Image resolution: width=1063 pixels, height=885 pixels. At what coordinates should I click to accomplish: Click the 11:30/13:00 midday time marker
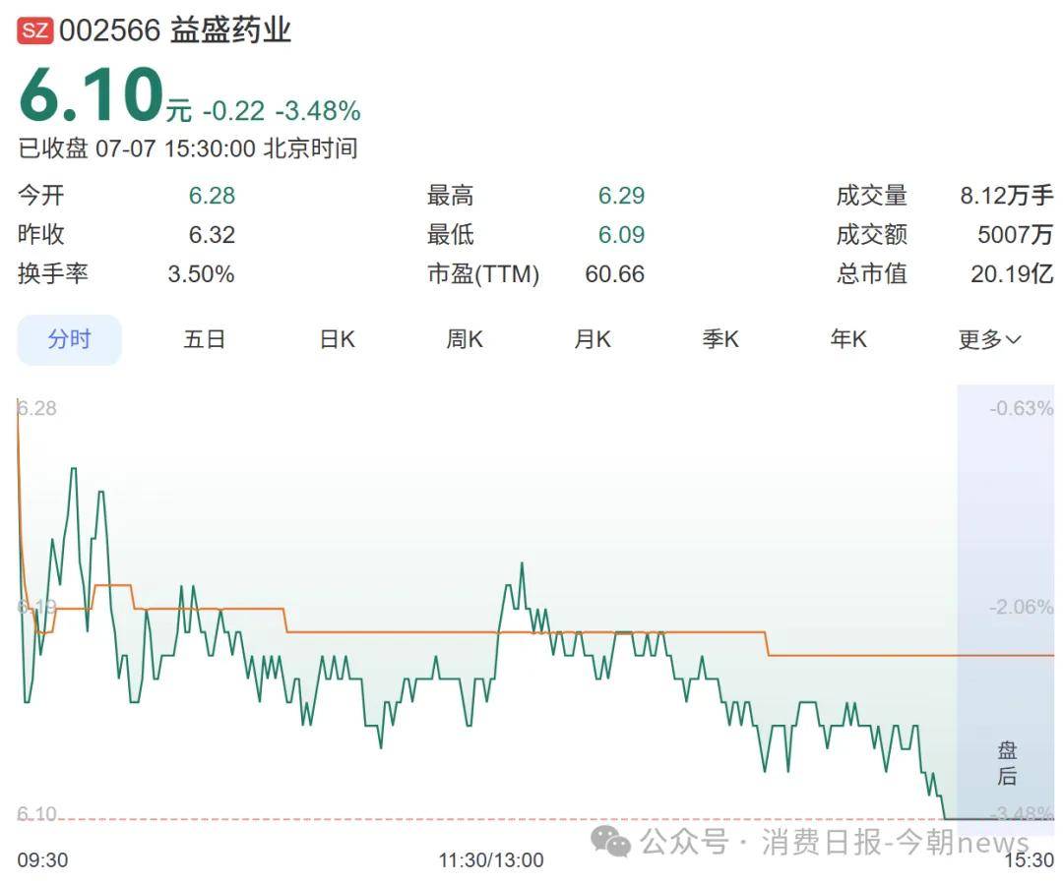491,860
